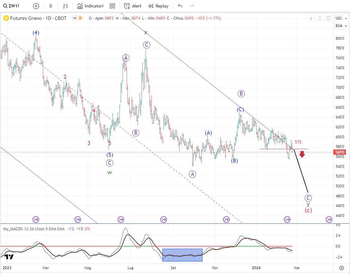Open chart settings gear at time axis

click(342, 268)
